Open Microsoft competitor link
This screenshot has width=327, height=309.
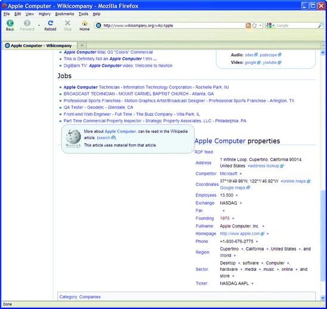tap(229, 174)
